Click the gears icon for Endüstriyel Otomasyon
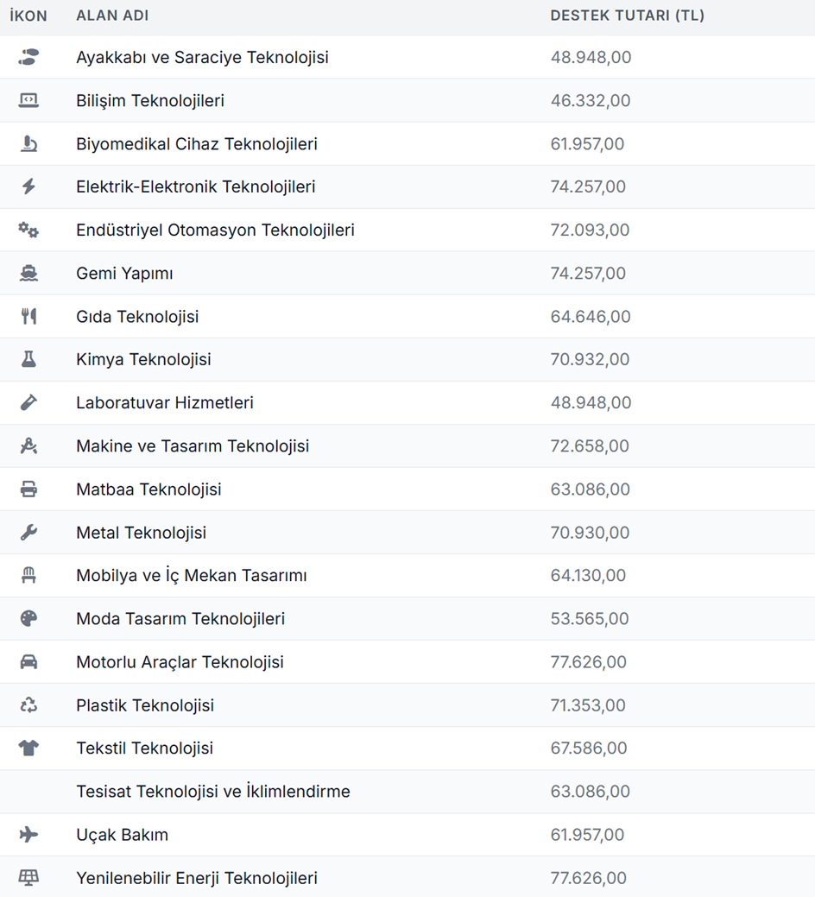 coord(28,231)
